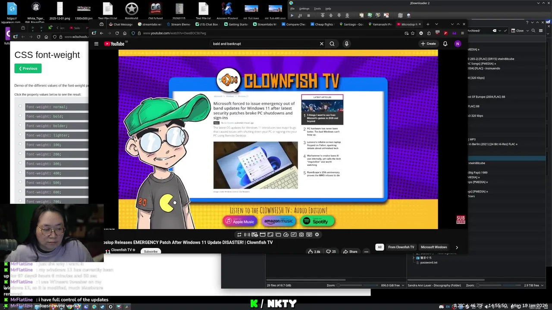The width and height of the screenshot is (552, 310).
Task: Open the browser hamburger menu
Action: (x=462, y=33)
